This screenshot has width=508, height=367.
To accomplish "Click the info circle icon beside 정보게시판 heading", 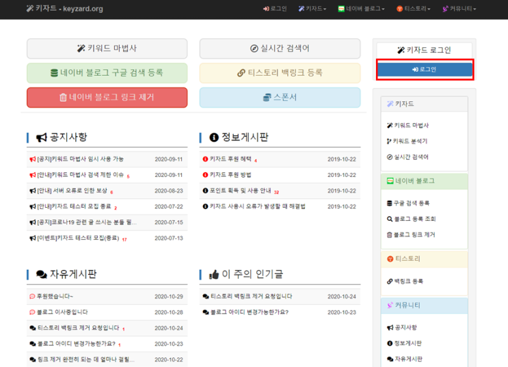I will (x=214, y=137).
